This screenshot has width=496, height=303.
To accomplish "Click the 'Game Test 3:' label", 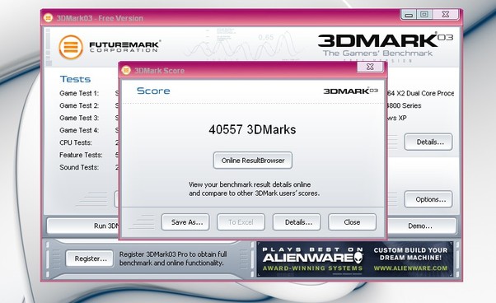I will click(x=79, y=118).
